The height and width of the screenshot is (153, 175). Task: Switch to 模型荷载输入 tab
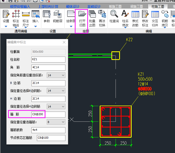20,7
